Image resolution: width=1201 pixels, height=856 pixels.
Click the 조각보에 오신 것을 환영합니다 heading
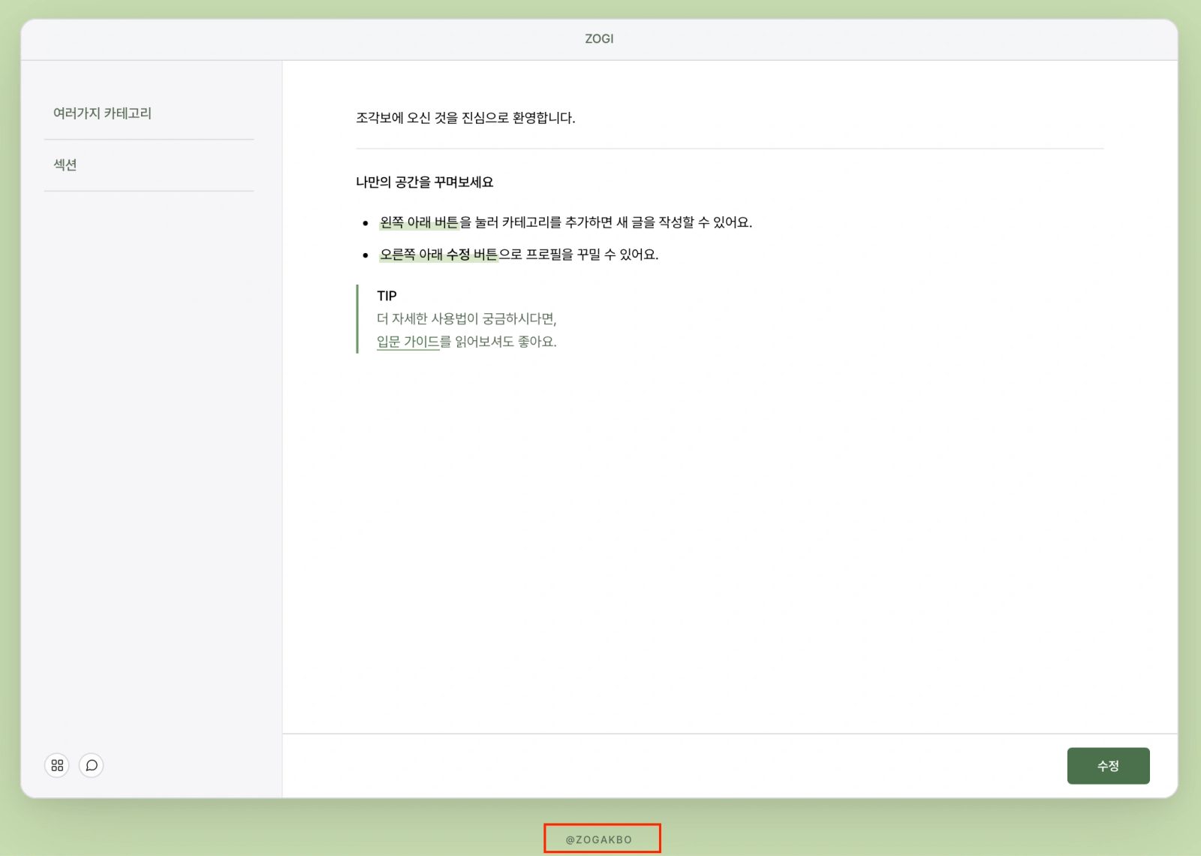point(465,118)
